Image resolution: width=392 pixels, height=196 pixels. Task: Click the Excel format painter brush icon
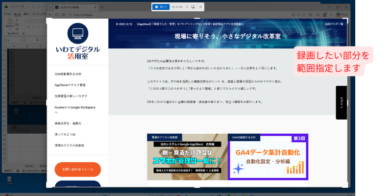[x=17, y=29]
